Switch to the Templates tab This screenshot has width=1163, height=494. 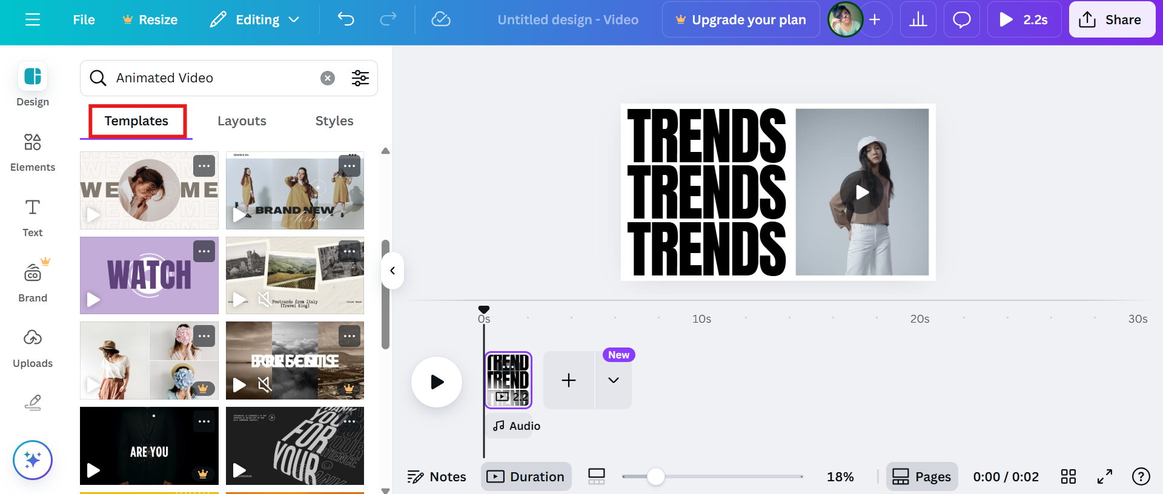(136, 121)
